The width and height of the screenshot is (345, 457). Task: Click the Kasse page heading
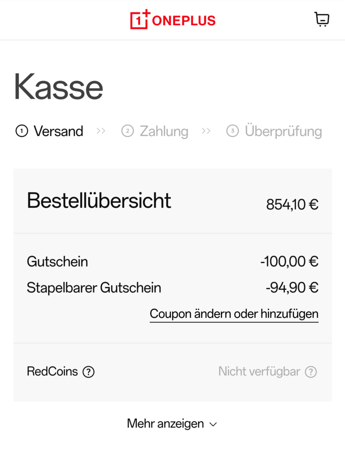[58, 87]
